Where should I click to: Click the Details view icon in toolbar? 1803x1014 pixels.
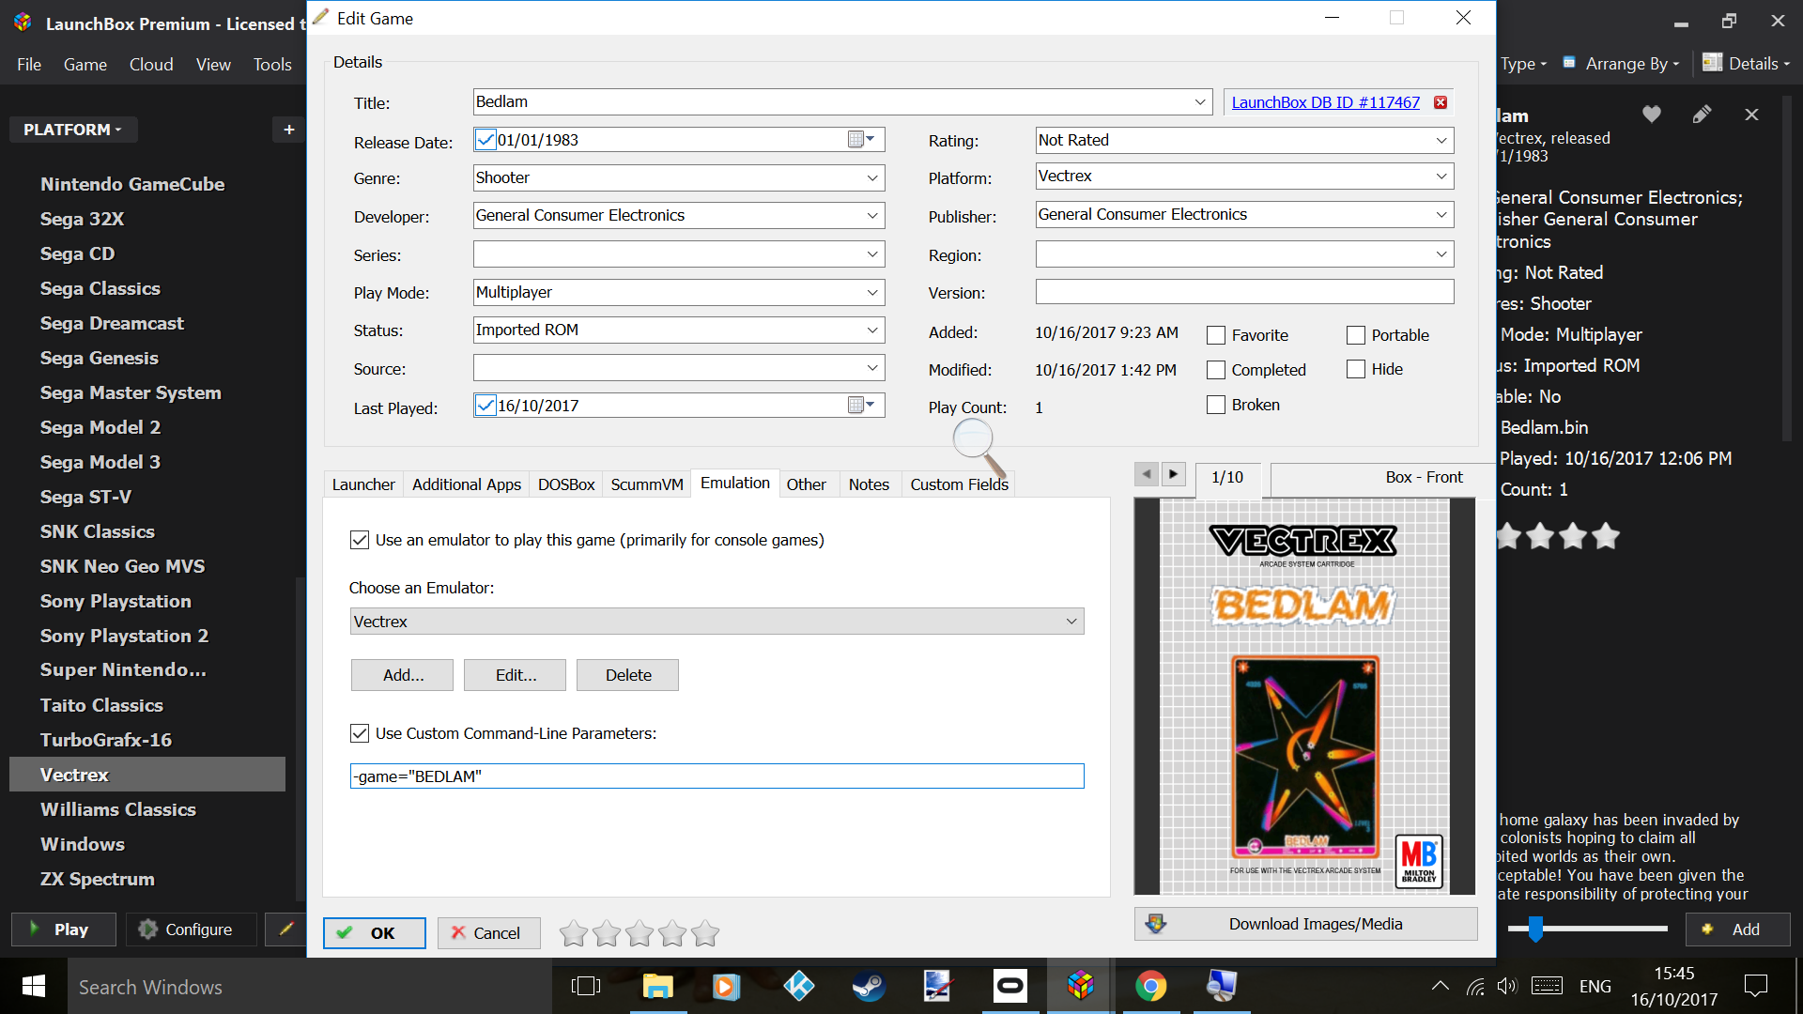coord(1713,63)
